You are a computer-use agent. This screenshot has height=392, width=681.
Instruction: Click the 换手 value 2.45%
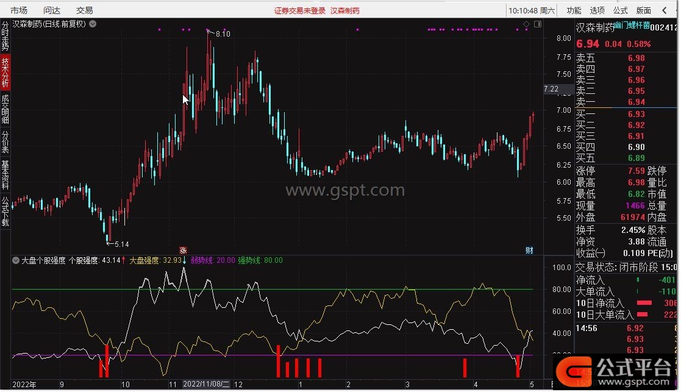coord(633,230)
